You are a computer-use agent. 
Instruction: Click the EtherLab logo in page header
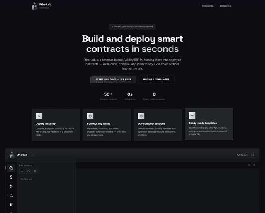(x=41, y=6)
